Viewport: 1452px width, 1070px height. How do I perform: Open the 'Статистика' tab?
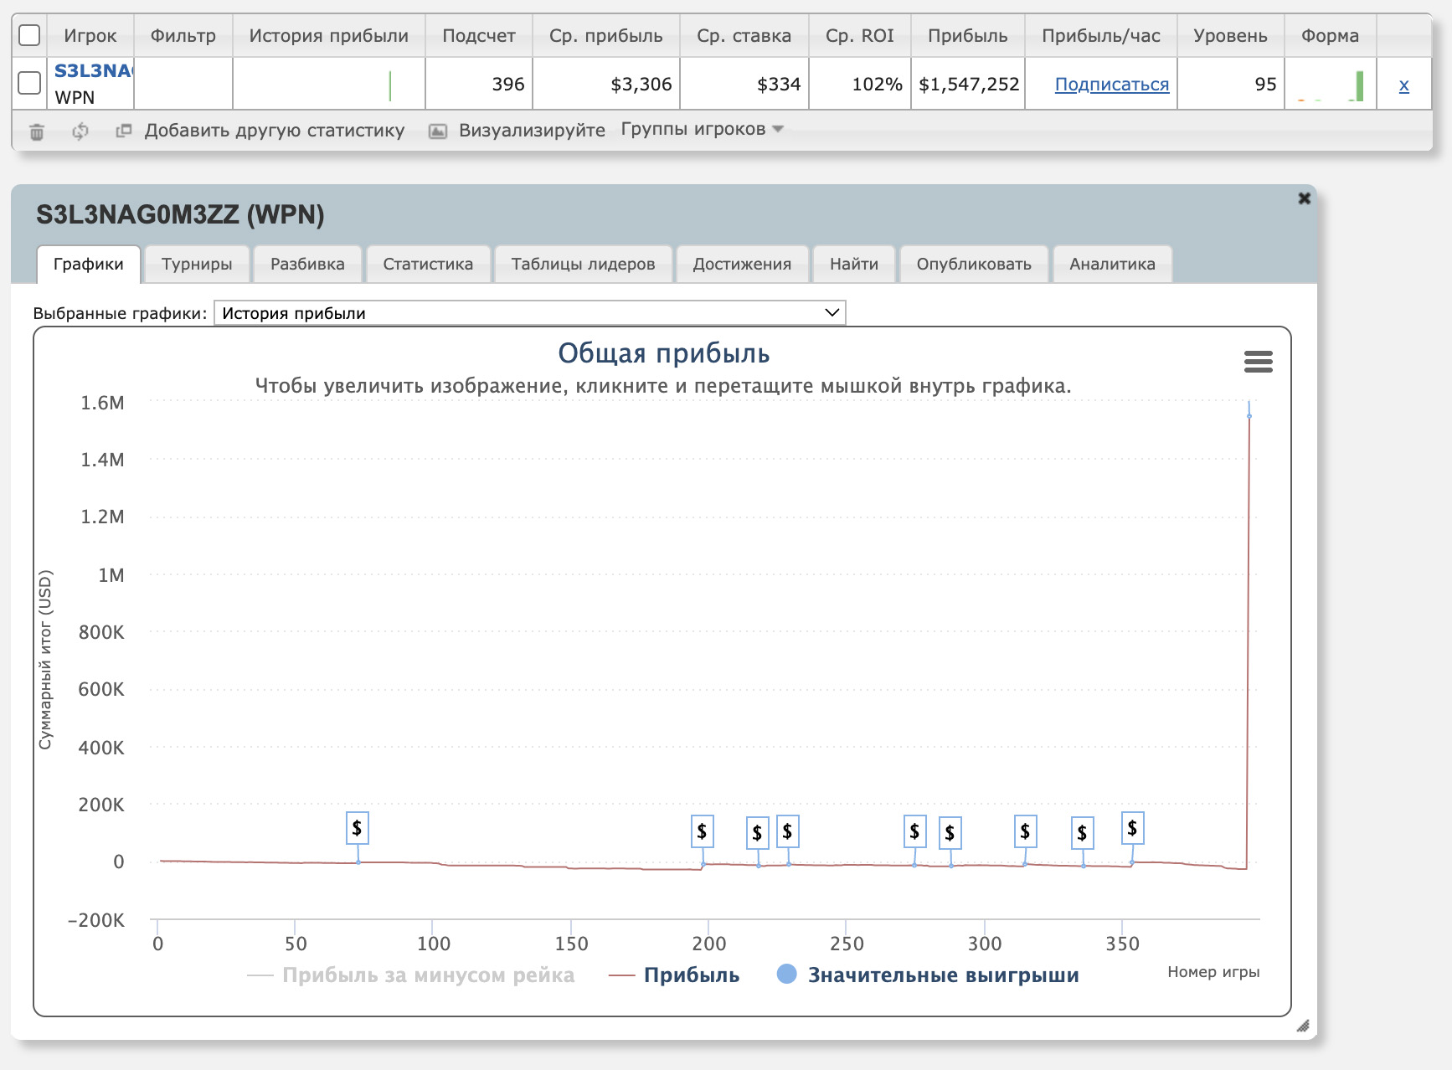point(428,264)
